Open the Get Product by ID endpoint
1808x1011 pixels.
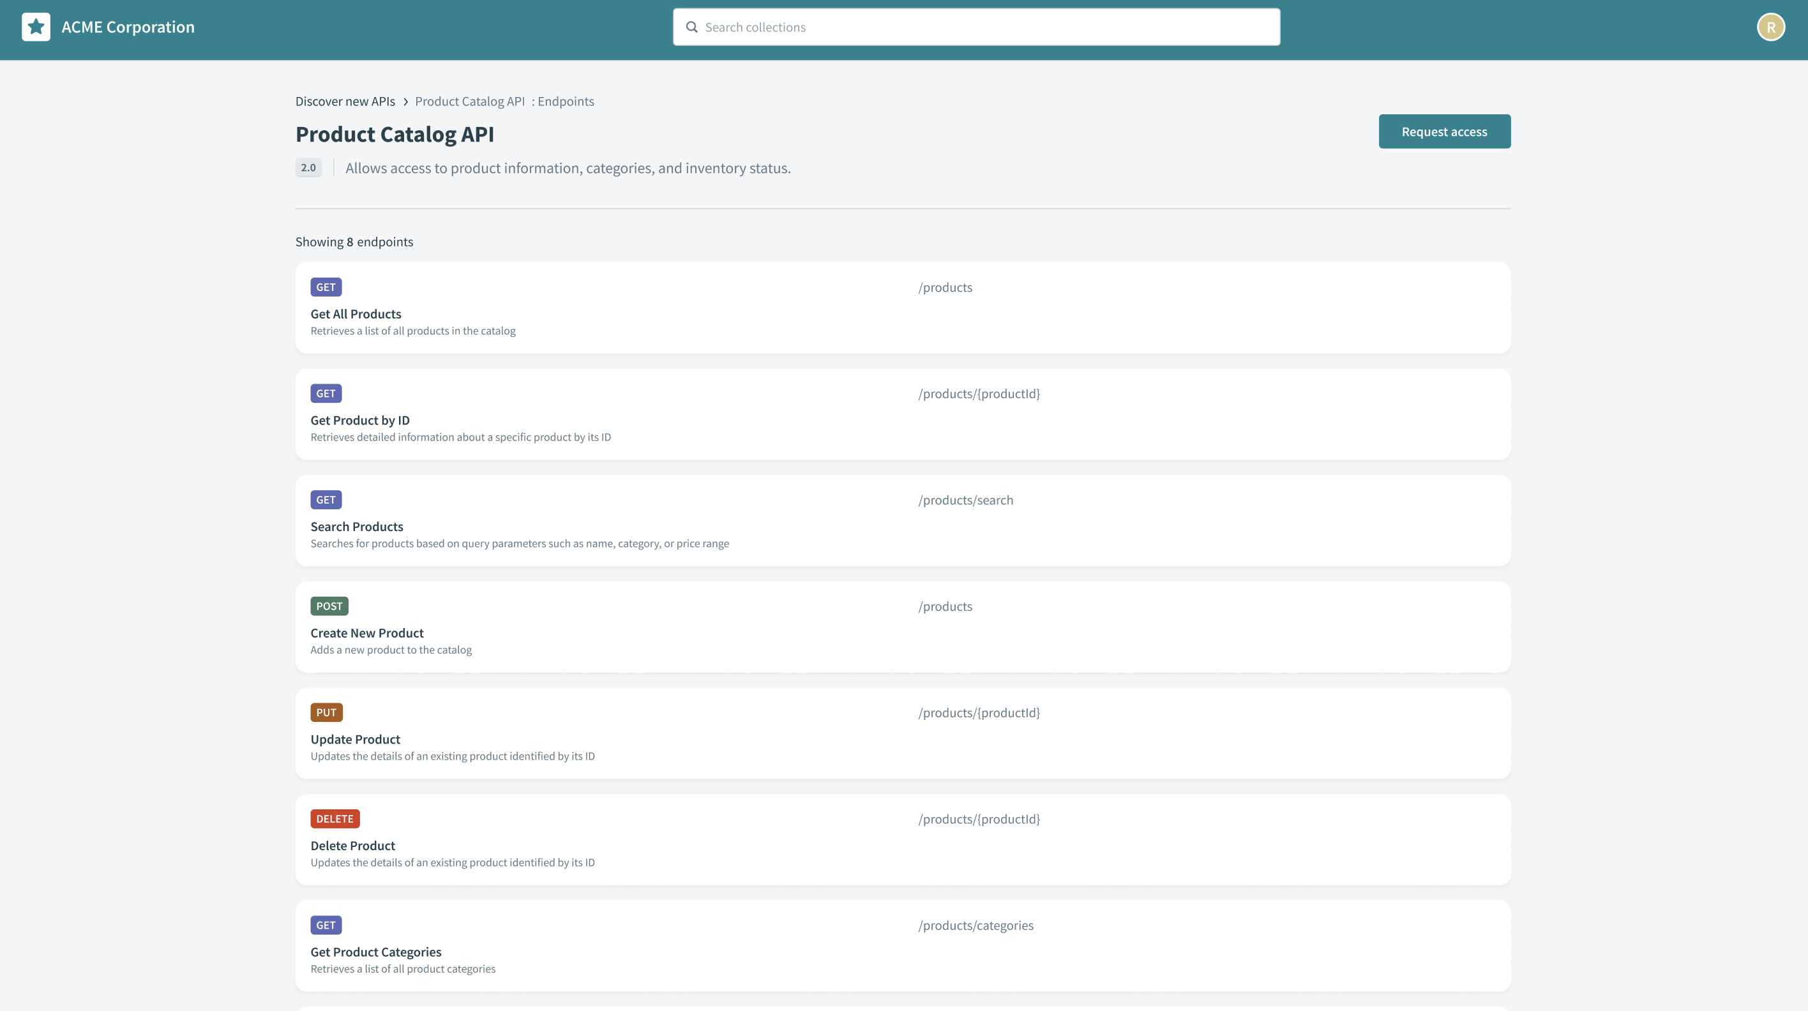point(903,414)
